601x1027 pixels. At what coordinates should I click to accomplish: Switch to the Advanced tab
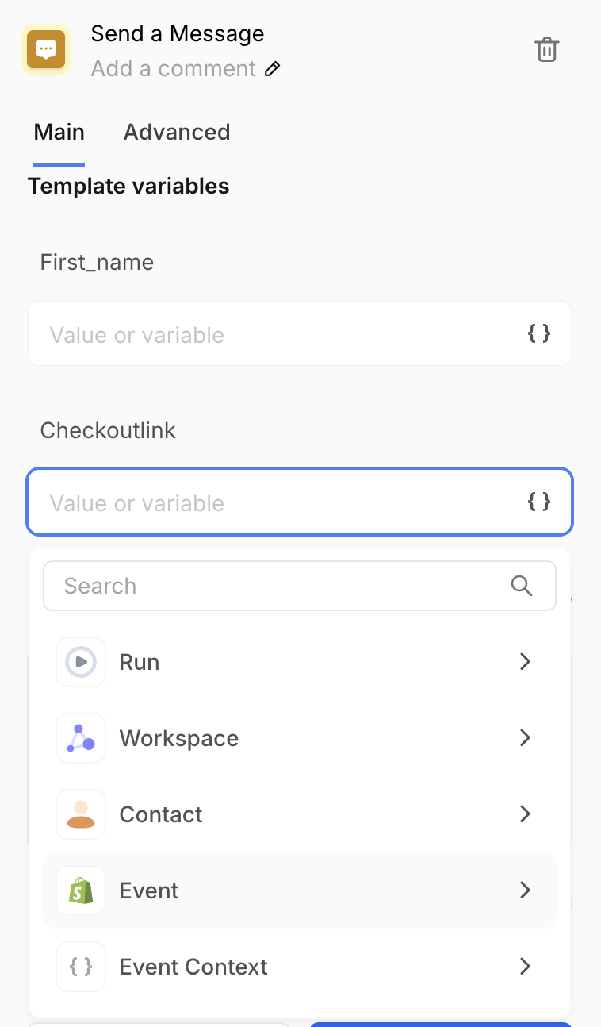point(177,132)
